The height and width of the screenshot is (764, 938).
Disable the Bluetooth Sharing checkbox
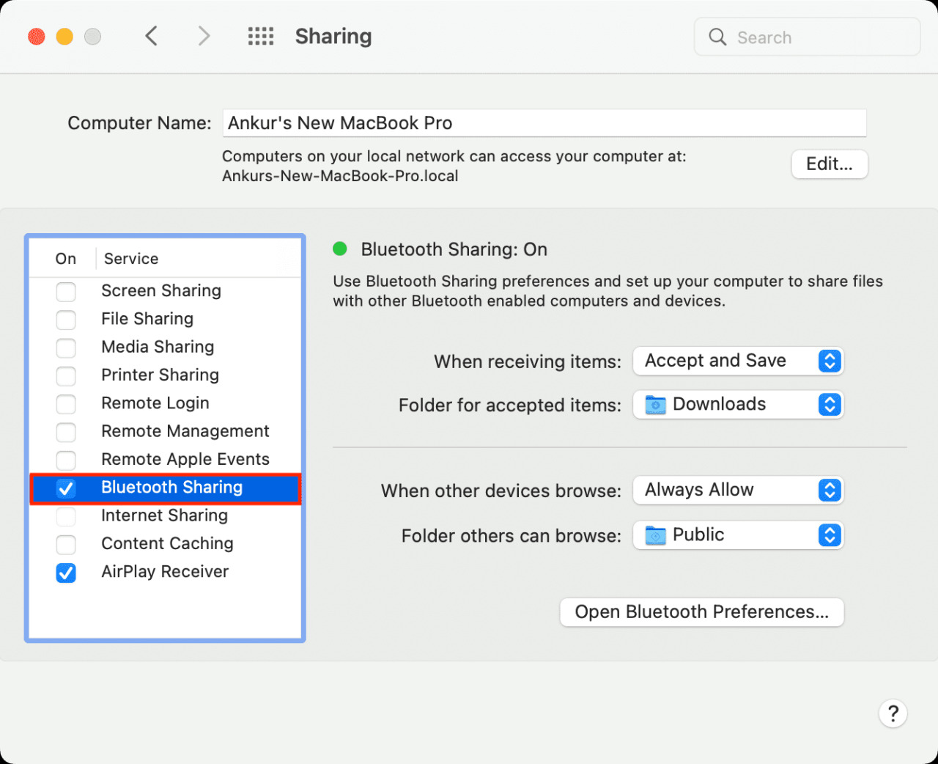pos(66,488)
